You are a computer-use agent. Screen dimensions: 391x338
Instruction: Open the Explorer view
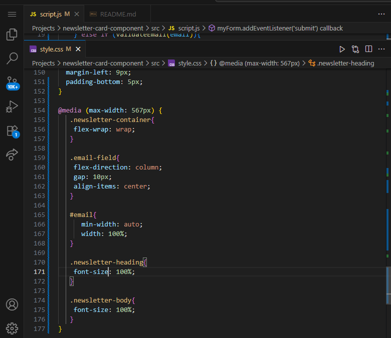coord(12,34)
